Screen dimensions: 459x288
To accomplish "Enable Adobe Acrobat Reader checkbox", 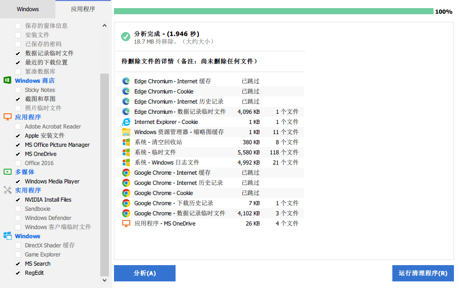I will pos(18,126).
